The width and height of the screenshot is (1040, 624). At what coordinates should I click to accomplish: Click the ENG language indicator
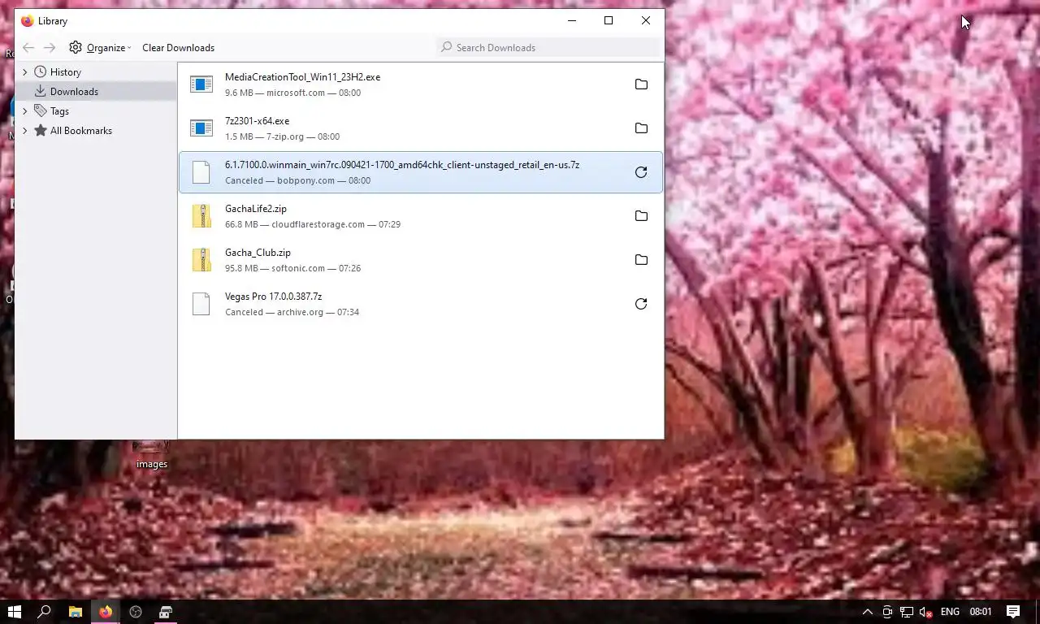tap(950, 612)
